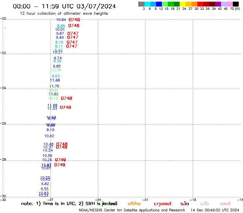
Task: Click the wave height value 8.39
Action: point(57,61)
